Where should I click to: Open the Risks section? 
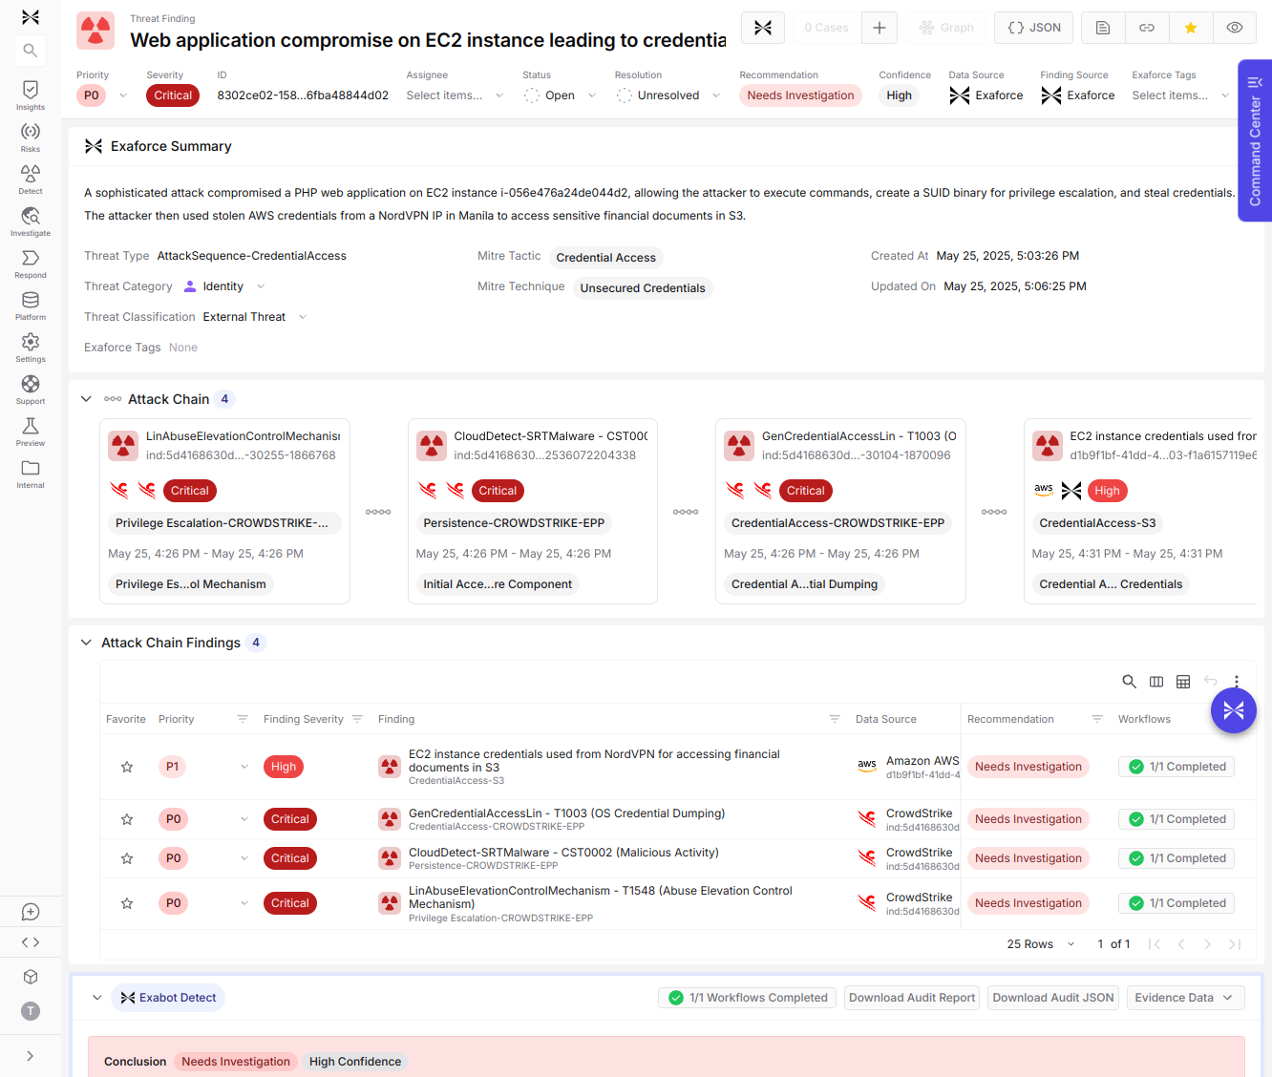[31, 137]
